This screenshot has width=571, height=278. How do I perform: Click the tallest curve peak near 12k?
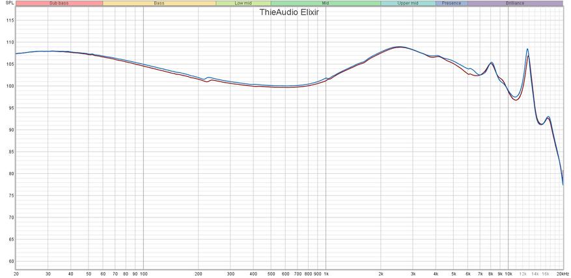tap(527, 49)
